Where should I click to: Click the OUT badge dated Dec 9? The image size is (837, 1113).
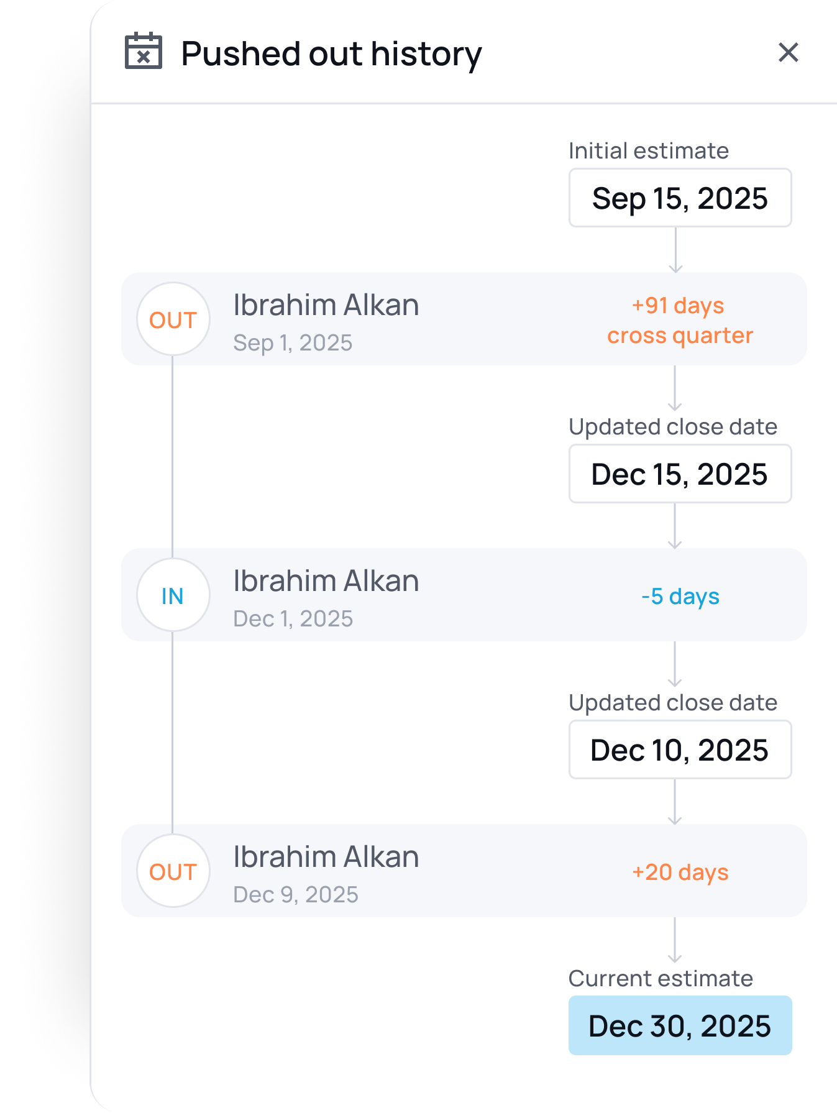pyautogui.click(x=173, y=871)
